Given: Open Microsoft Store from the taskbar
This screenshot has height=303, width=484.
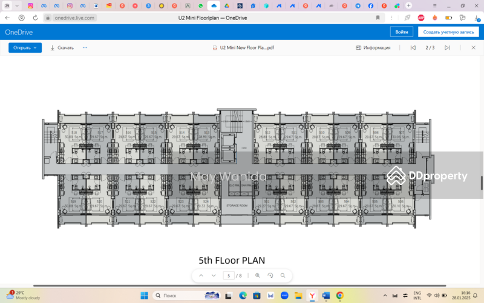Looking at the screenshot, I should pos(257,296).
